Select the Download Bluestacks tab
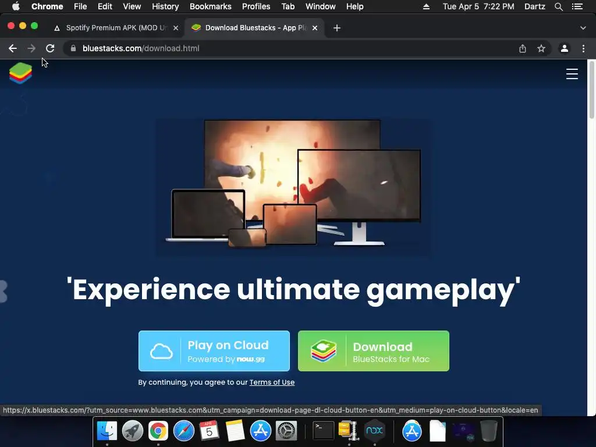This screenshot has width=596, height=447. click(x=254, y=28)
